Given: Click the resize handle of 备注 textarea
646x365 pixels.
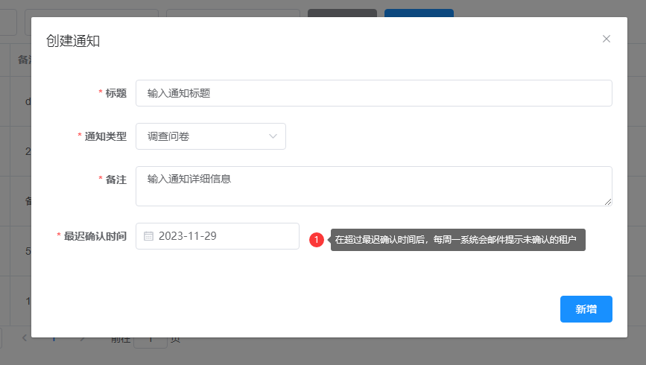Looking at the screenshot, I should tap(608, 202).
